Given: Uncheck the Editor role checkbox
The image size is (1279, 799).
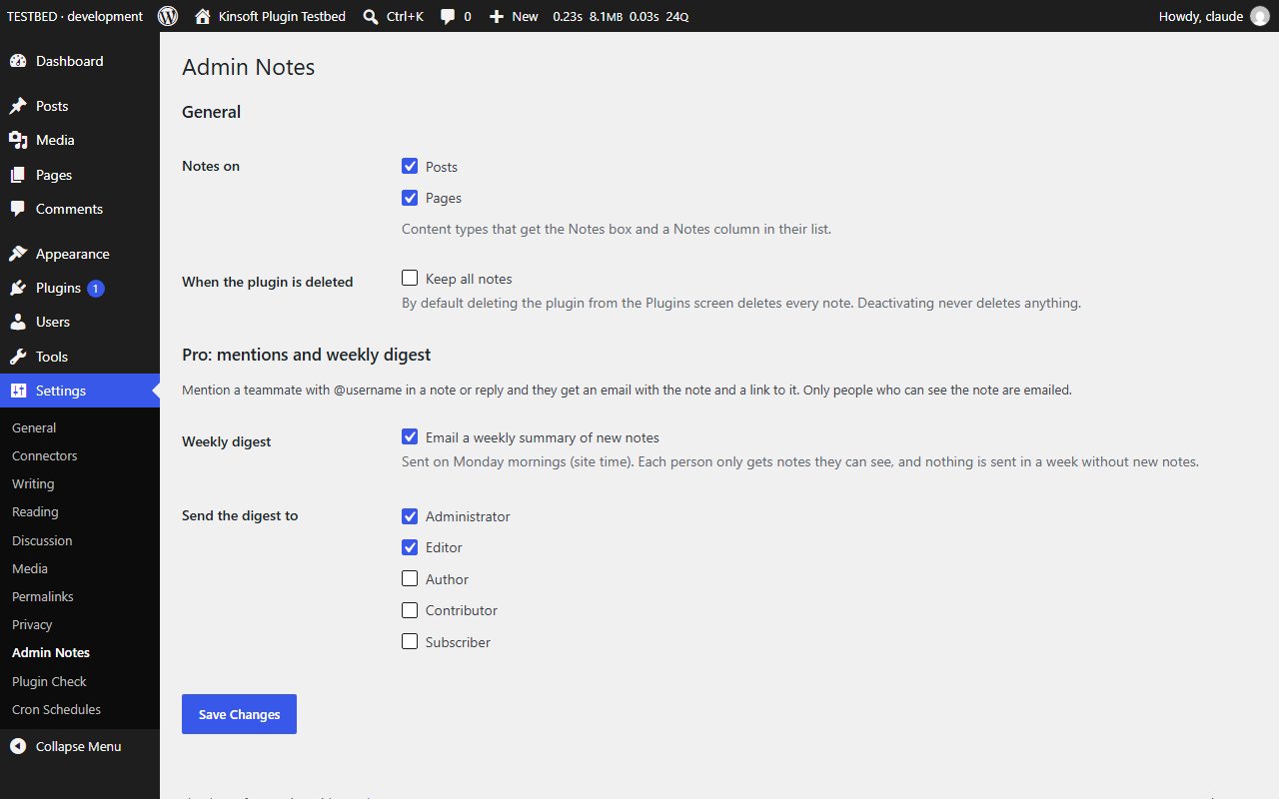Looking at the screenshot, I should click(x=410, y=547).
